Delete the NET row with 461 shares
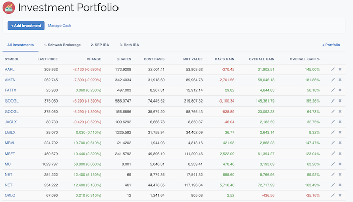Viewport: 353px width, 202px height. coord(340,185)
